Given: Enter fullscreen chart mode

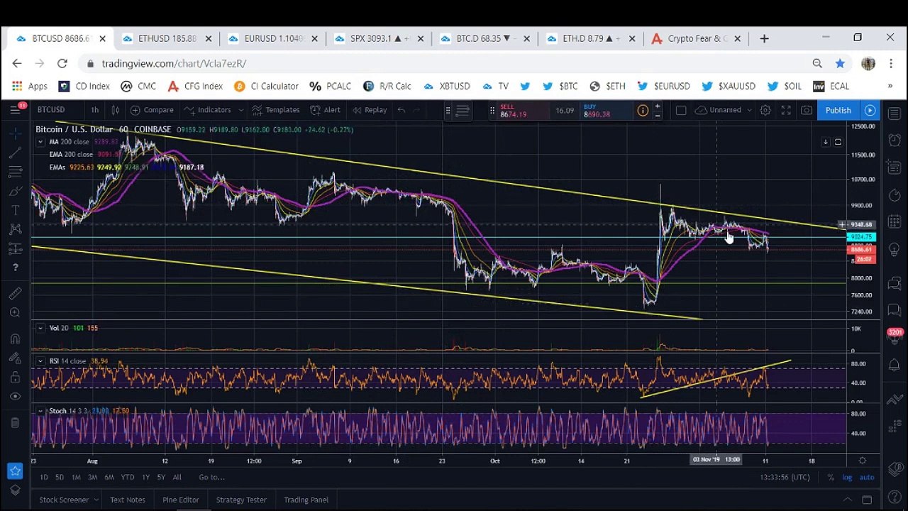Looking at the screenshot, I should tap(786, 110).
